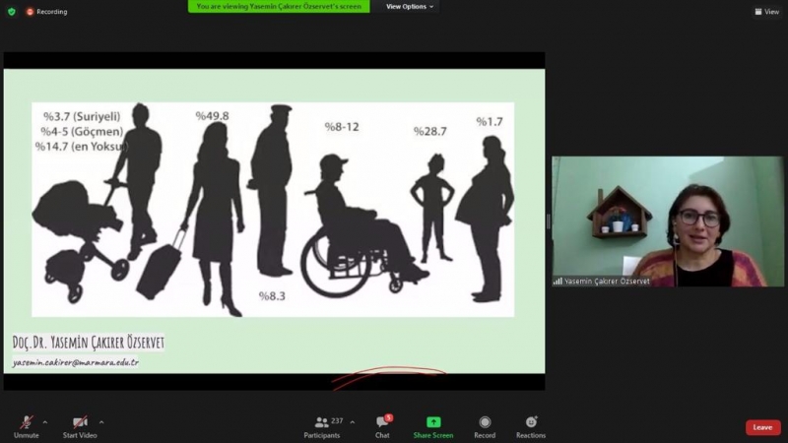Expand video options arrow beside Start Video
Image resolution: width=788 pixels, height=443 pixels.
[101, 421]
